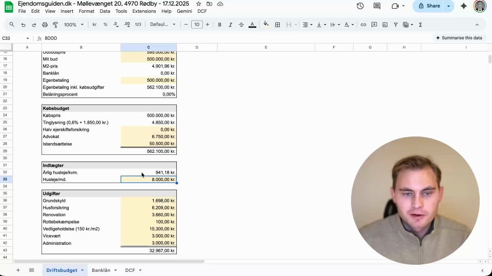
Task: Undo the last action
Action: tap(23, 25)
